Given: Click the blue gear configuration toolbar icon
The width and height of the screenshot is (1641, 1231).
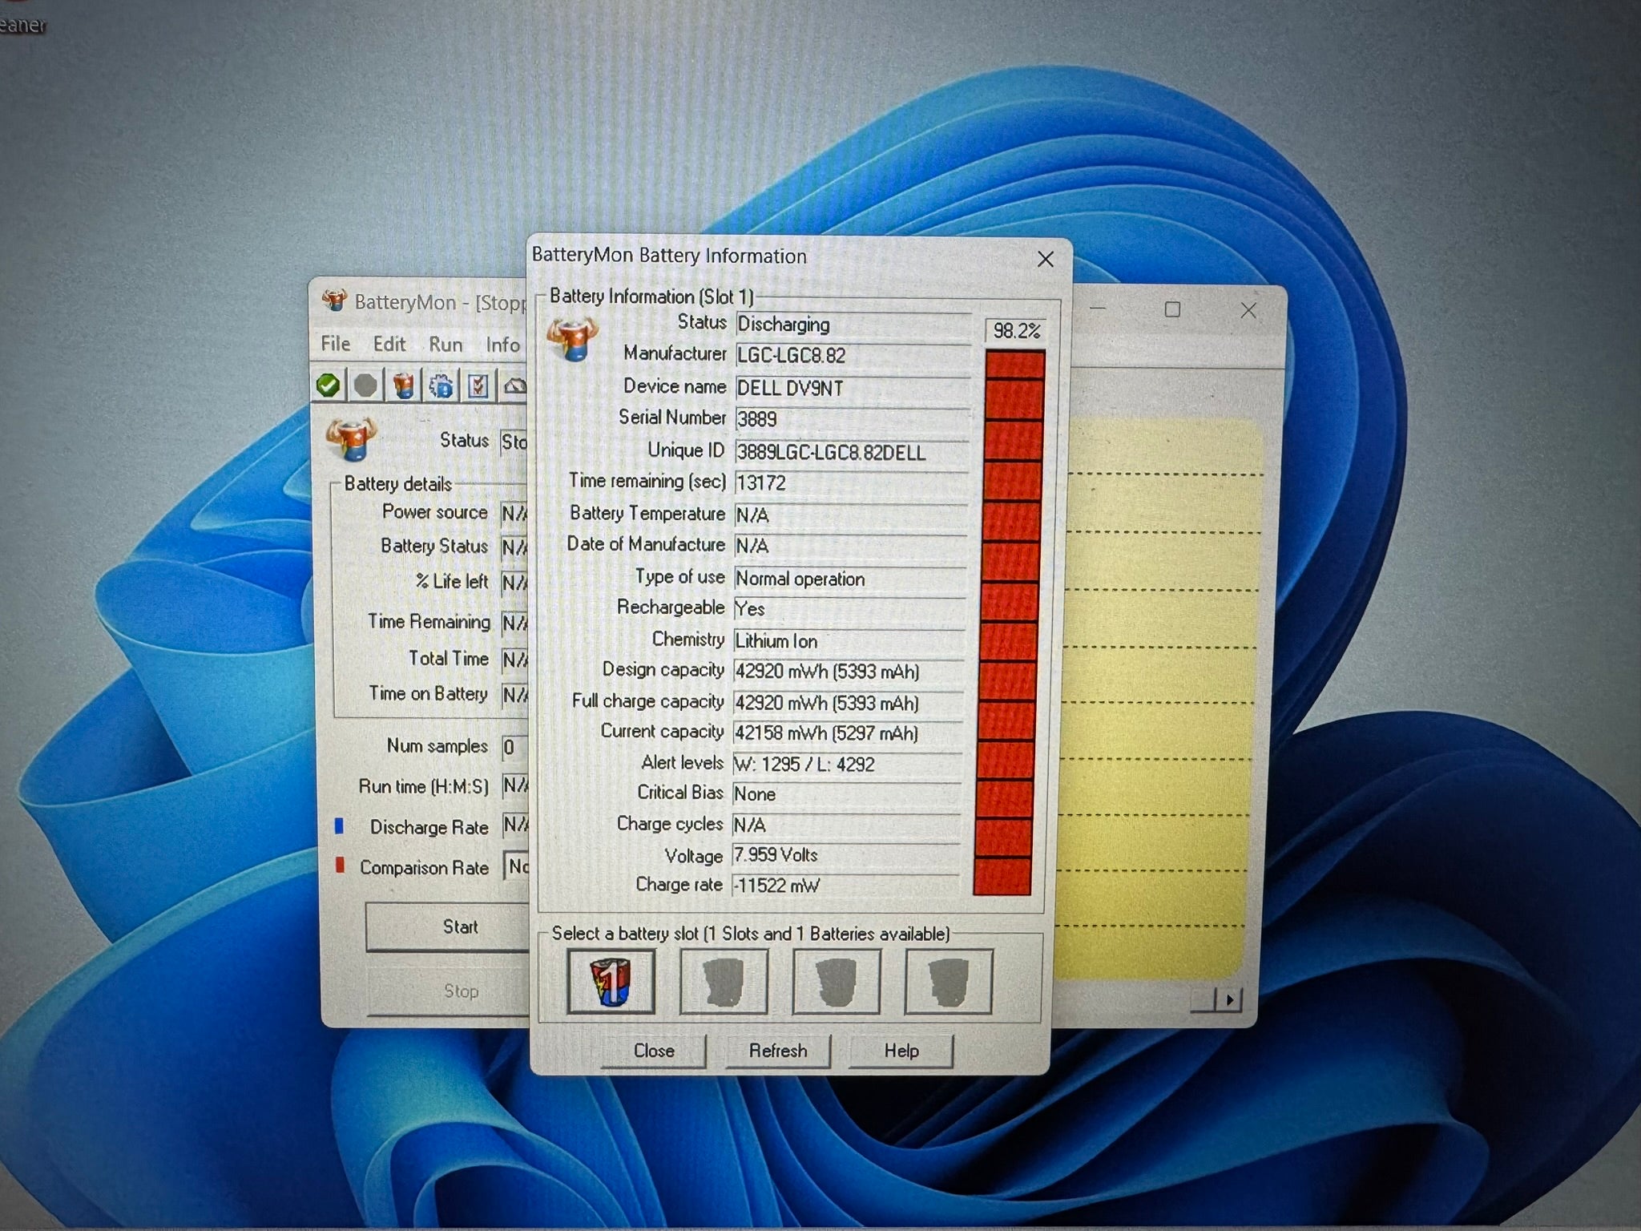Looking at the screenshot, I should pyautogui.click(x=441, y=386).
